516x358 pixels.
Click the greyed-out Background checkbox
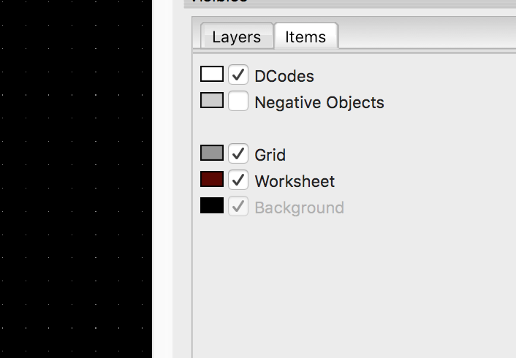pyautogui.click(x=238, y=207)
